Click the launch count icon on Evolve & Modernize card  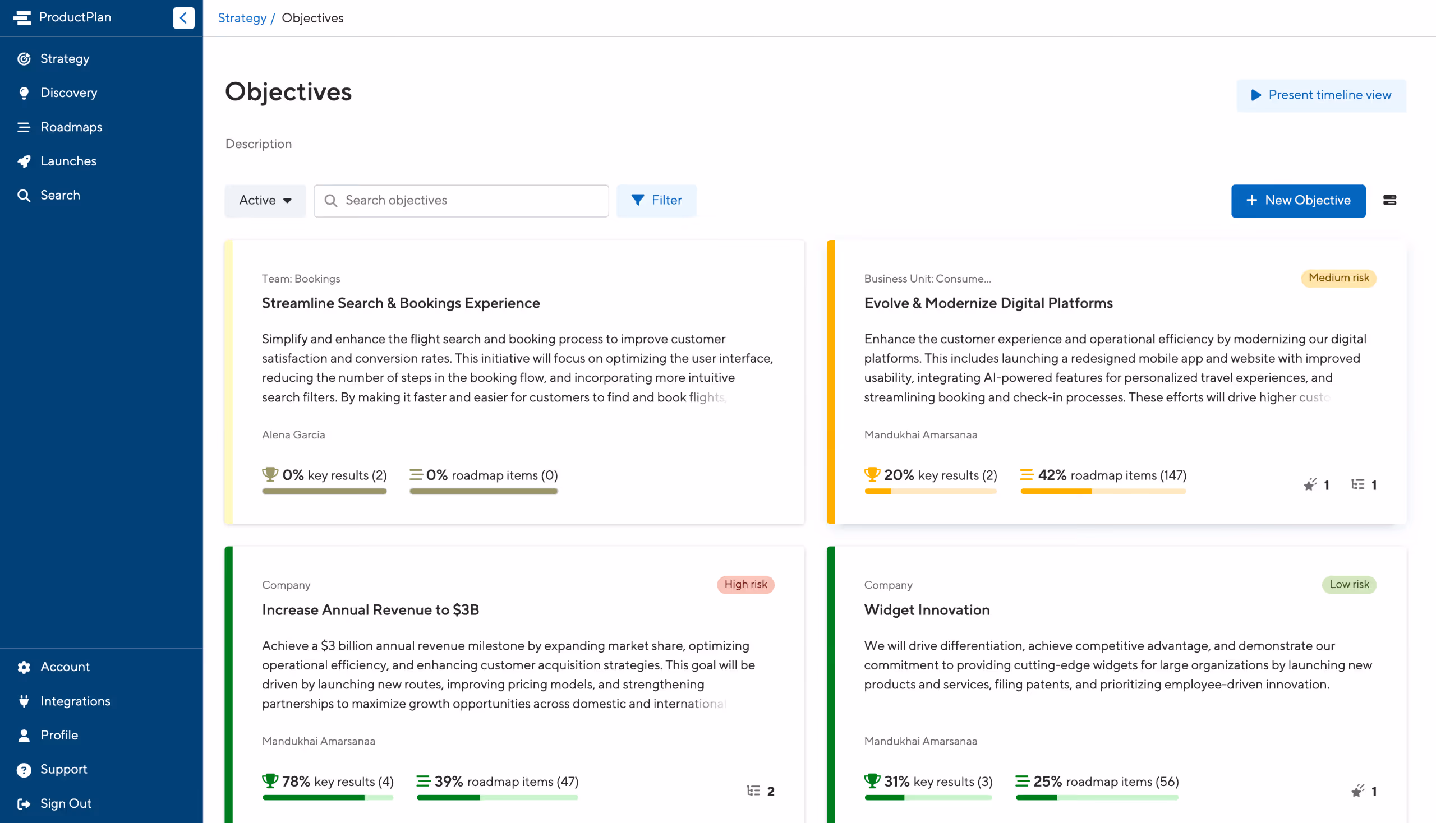click(1310, 485)
